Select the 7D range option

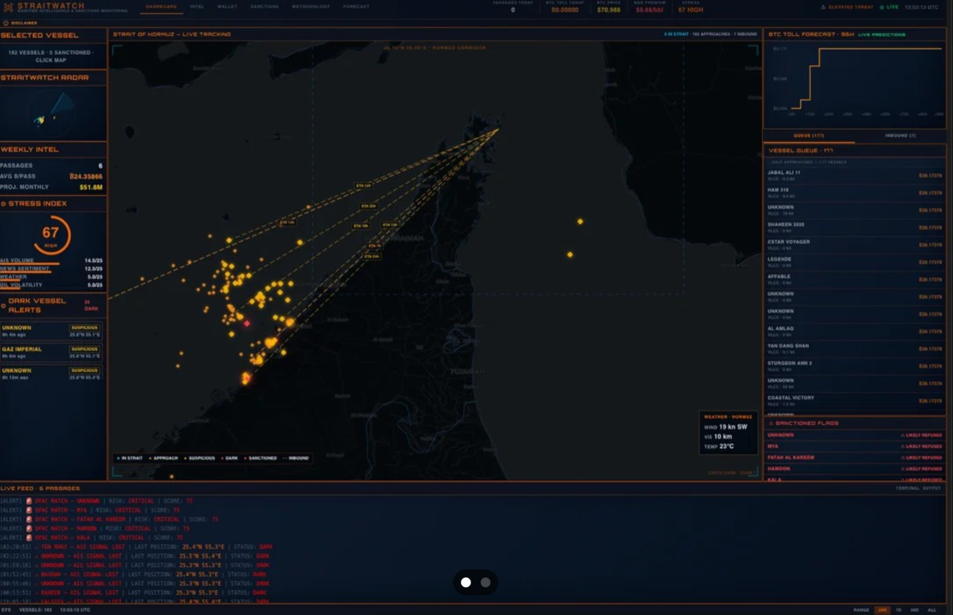click(x=898, y=610)
